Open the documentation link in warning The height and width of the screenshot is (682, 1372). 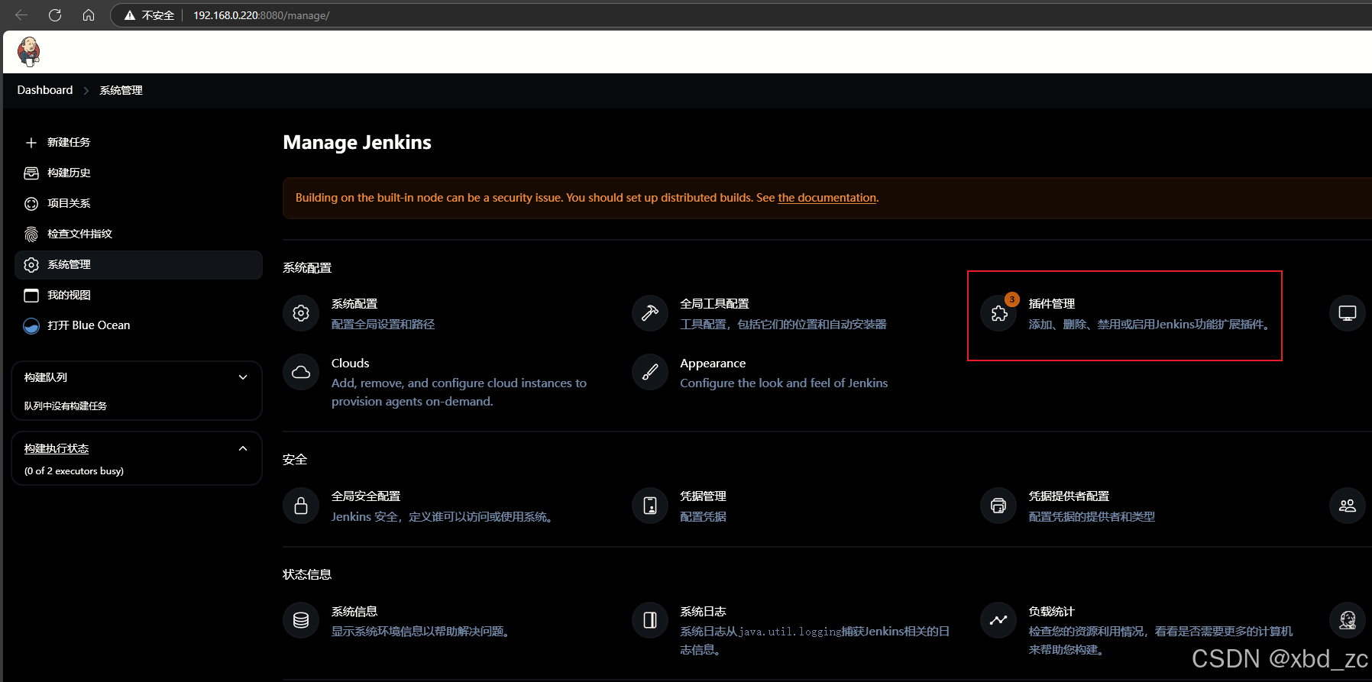pos(827,198)
